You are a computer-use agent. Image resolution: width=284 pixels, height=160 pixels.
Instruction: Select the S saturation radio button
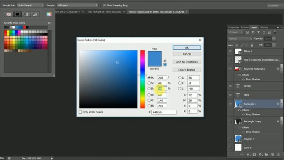[x=149, y=83]
